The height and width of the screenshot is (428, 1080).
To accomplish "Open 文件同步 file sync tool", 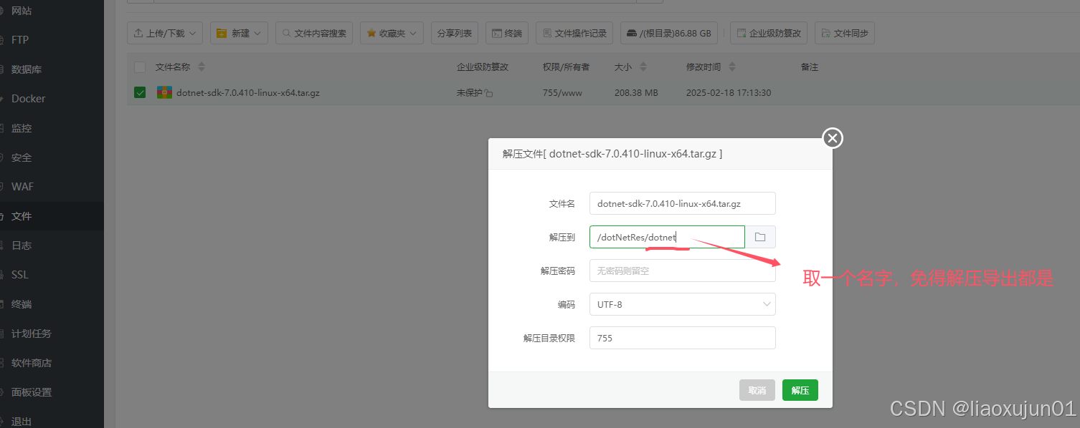I will [844, 33].
